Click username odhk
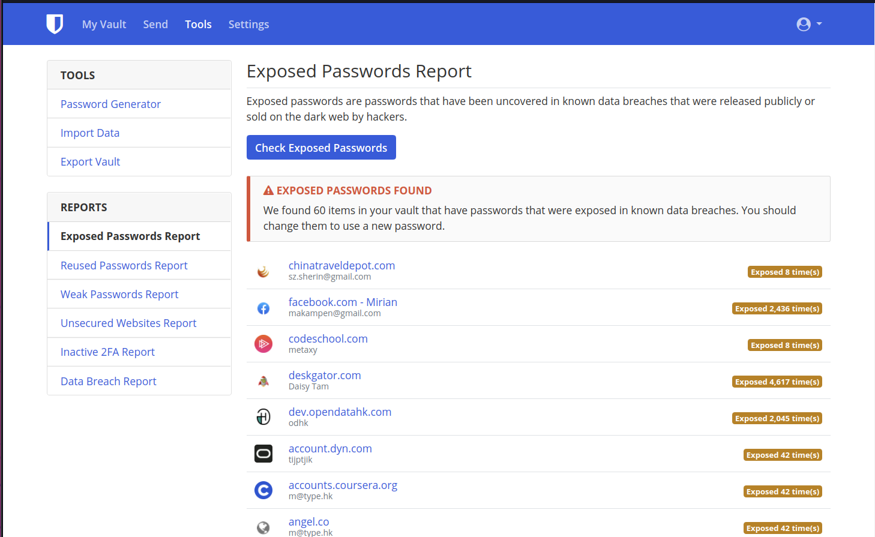This screenshot has width=875, height=537. [298, 423]
